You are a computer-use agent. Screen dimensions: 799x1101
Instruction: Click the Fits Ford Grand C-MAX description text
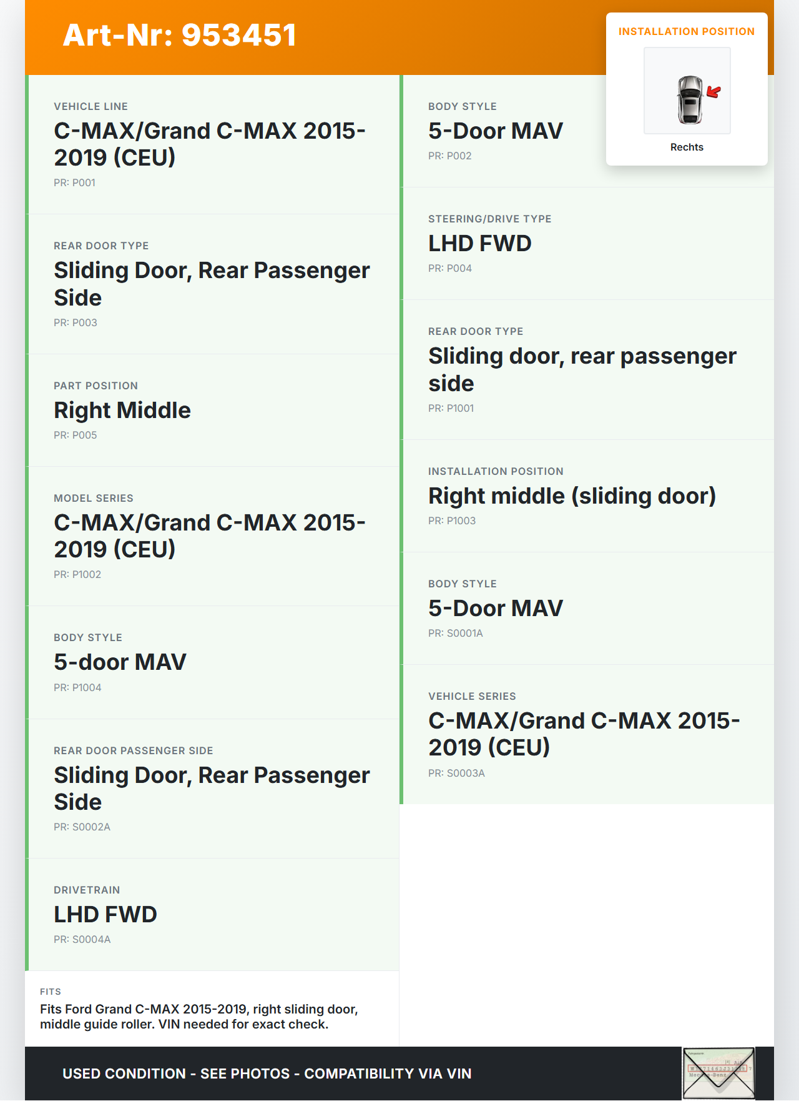point(199,1017)
